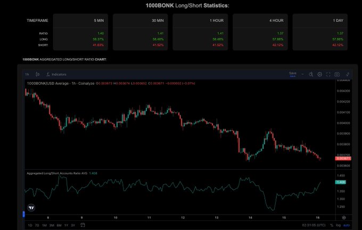Set range to 7D
This screenshot has width=362, height=230.
(x=37, y=225)
